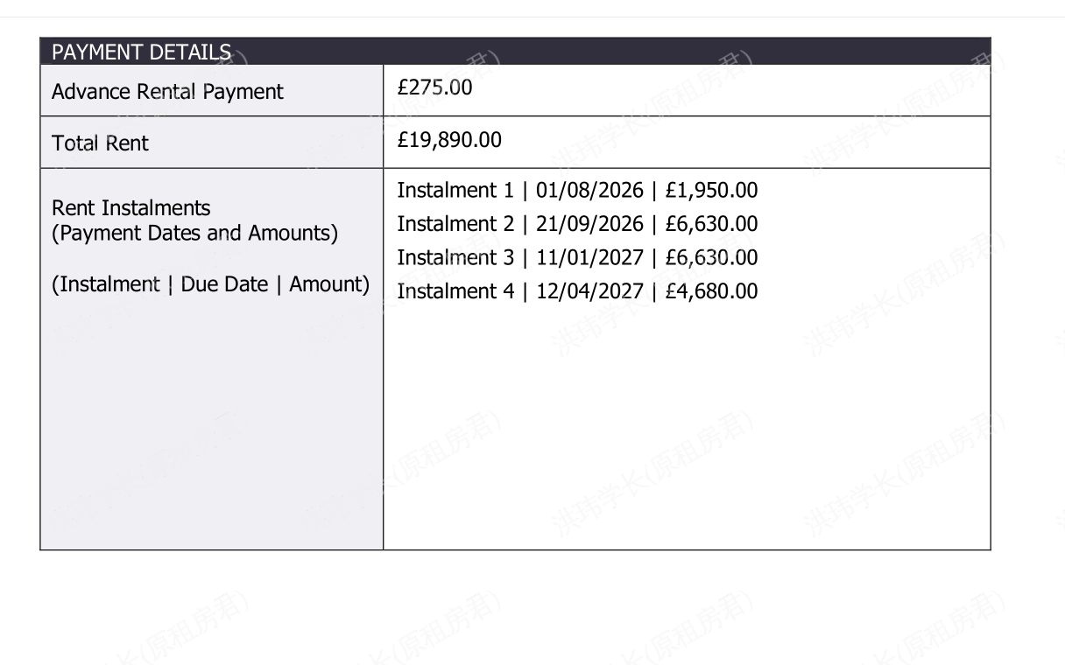1065x665 pixels.
Task: Click the £19,890.00 total rent value
Action: (x=449, y=140)
